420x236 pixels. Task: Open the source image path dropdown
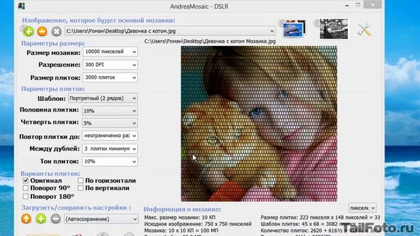170,31
